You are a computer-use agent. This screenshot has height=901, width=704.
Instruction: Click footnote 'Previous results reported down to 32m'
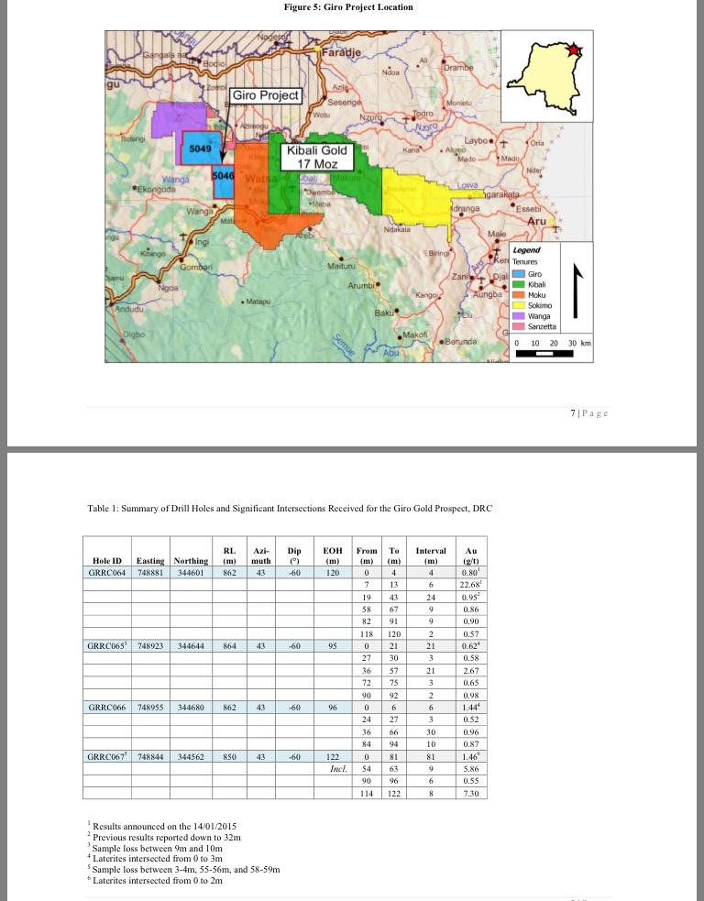[x=164, y=837]
